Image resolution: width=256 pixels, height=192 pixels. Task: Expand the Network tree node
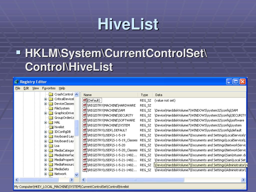pyautogui.click(x=45, y=174)
